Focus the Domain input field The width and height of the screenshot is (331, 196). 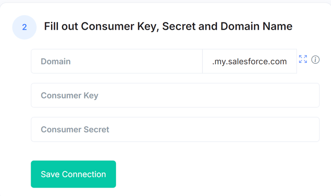[x=117, y=61]
